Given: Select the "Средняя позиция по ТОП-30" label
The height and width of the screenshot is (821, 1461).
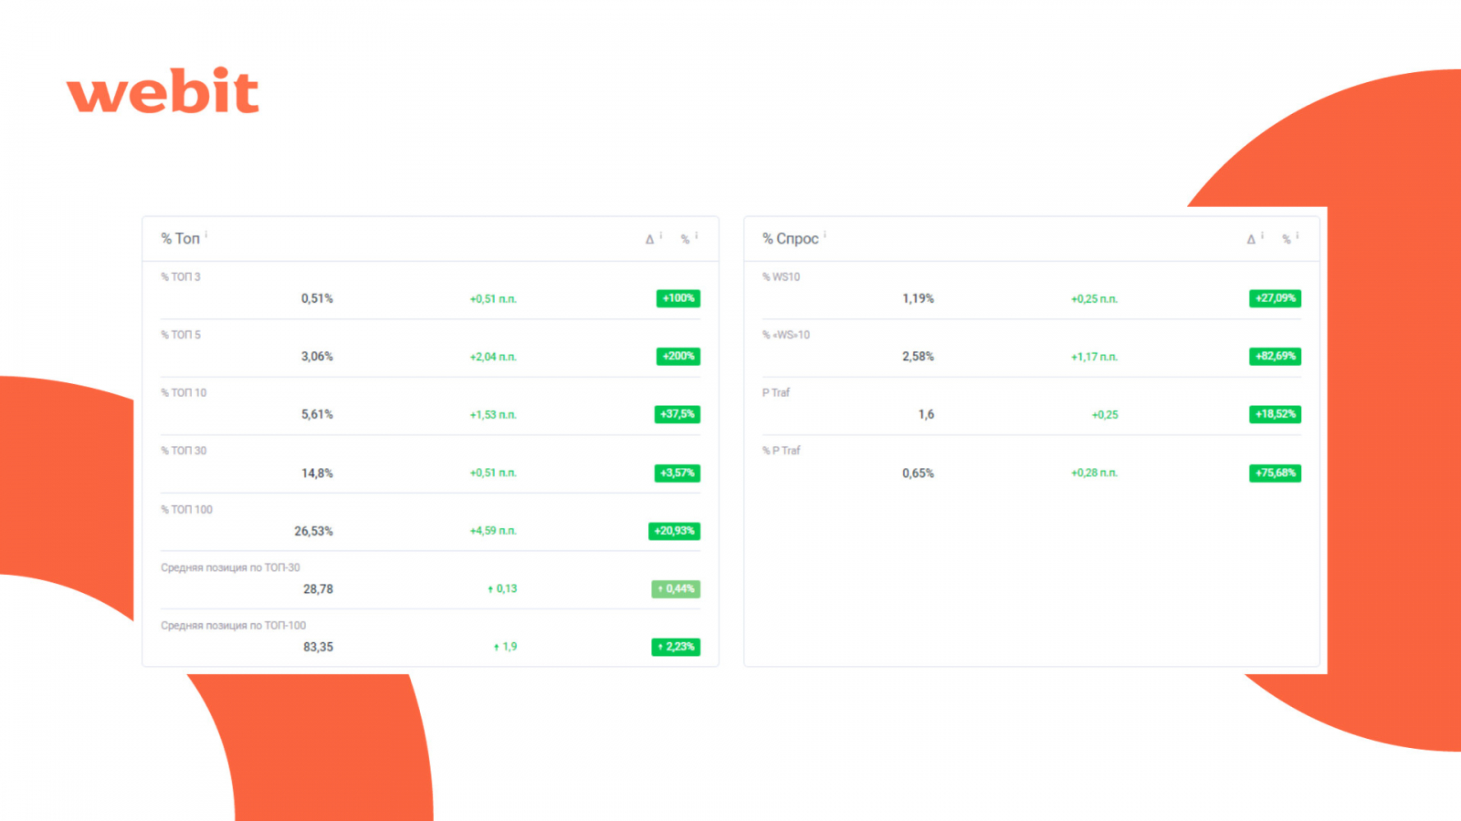Looking at the screenshot, I should click(x=230, y=567).
